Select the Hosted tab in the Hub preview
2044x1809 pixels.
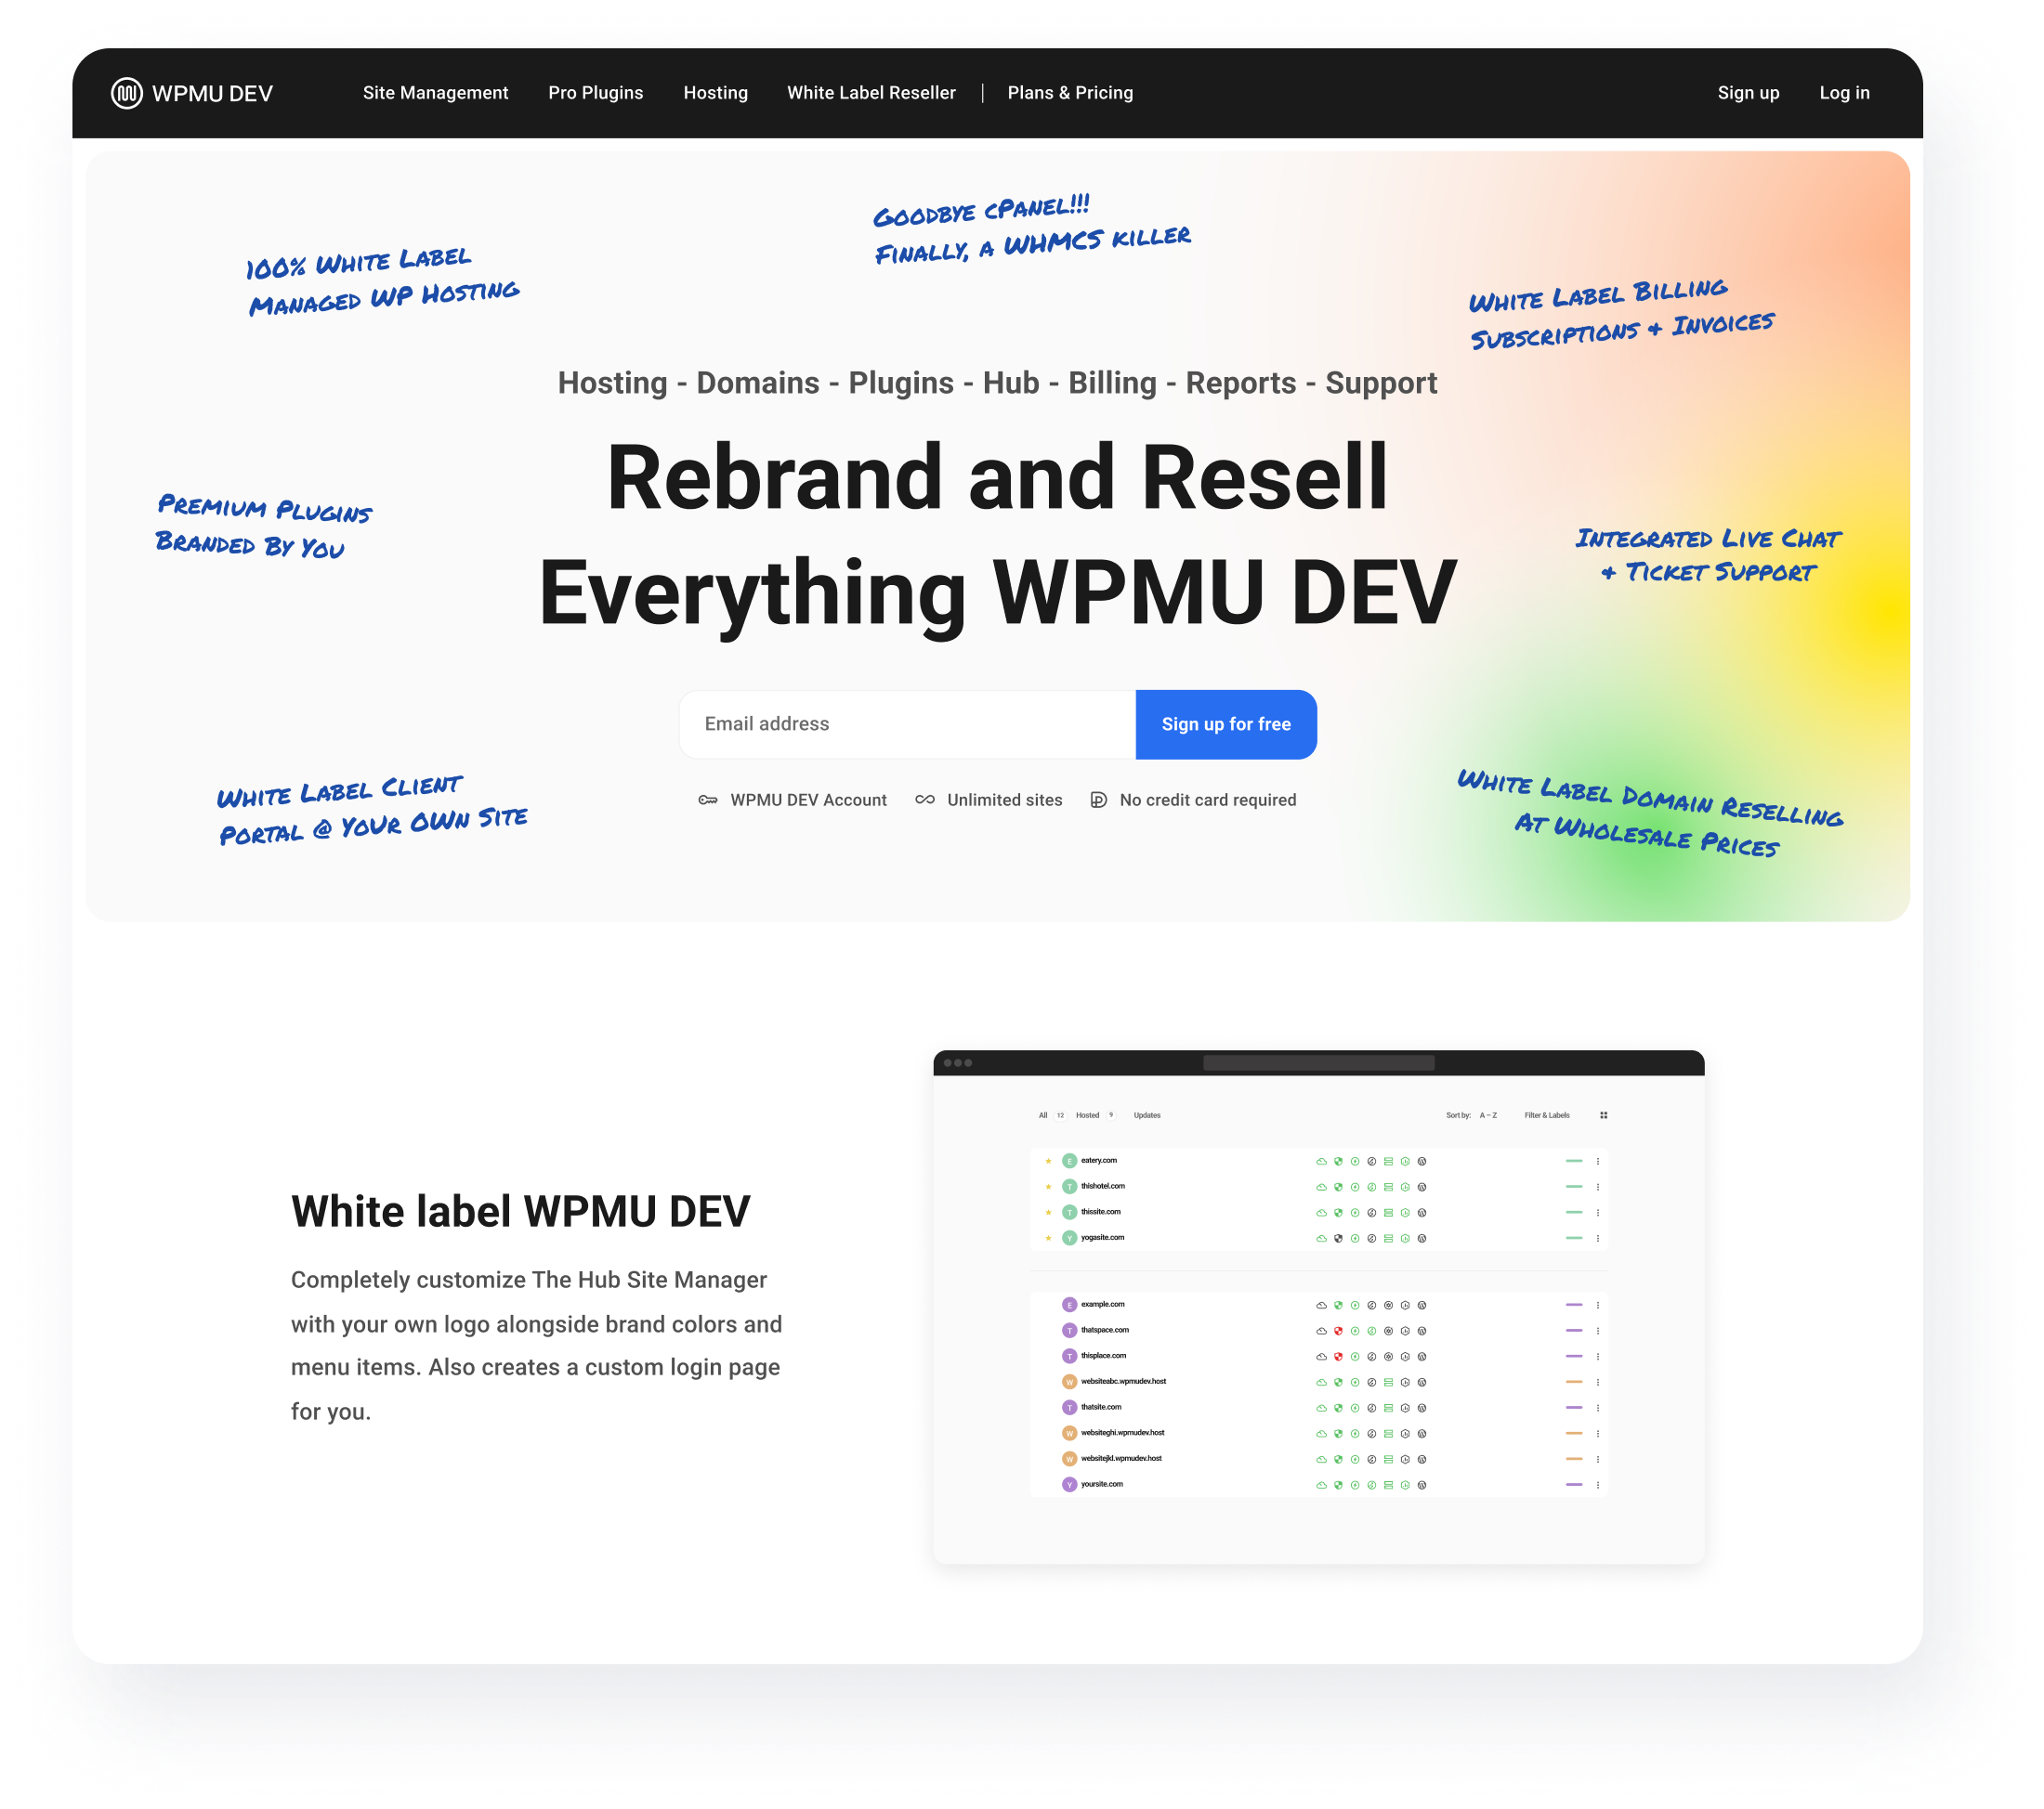[x=1087, y=1115]
